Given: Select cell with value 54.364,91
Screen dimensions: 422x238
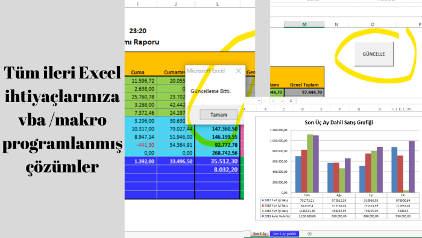Looking at the screenshot, I should click(176, 145).
